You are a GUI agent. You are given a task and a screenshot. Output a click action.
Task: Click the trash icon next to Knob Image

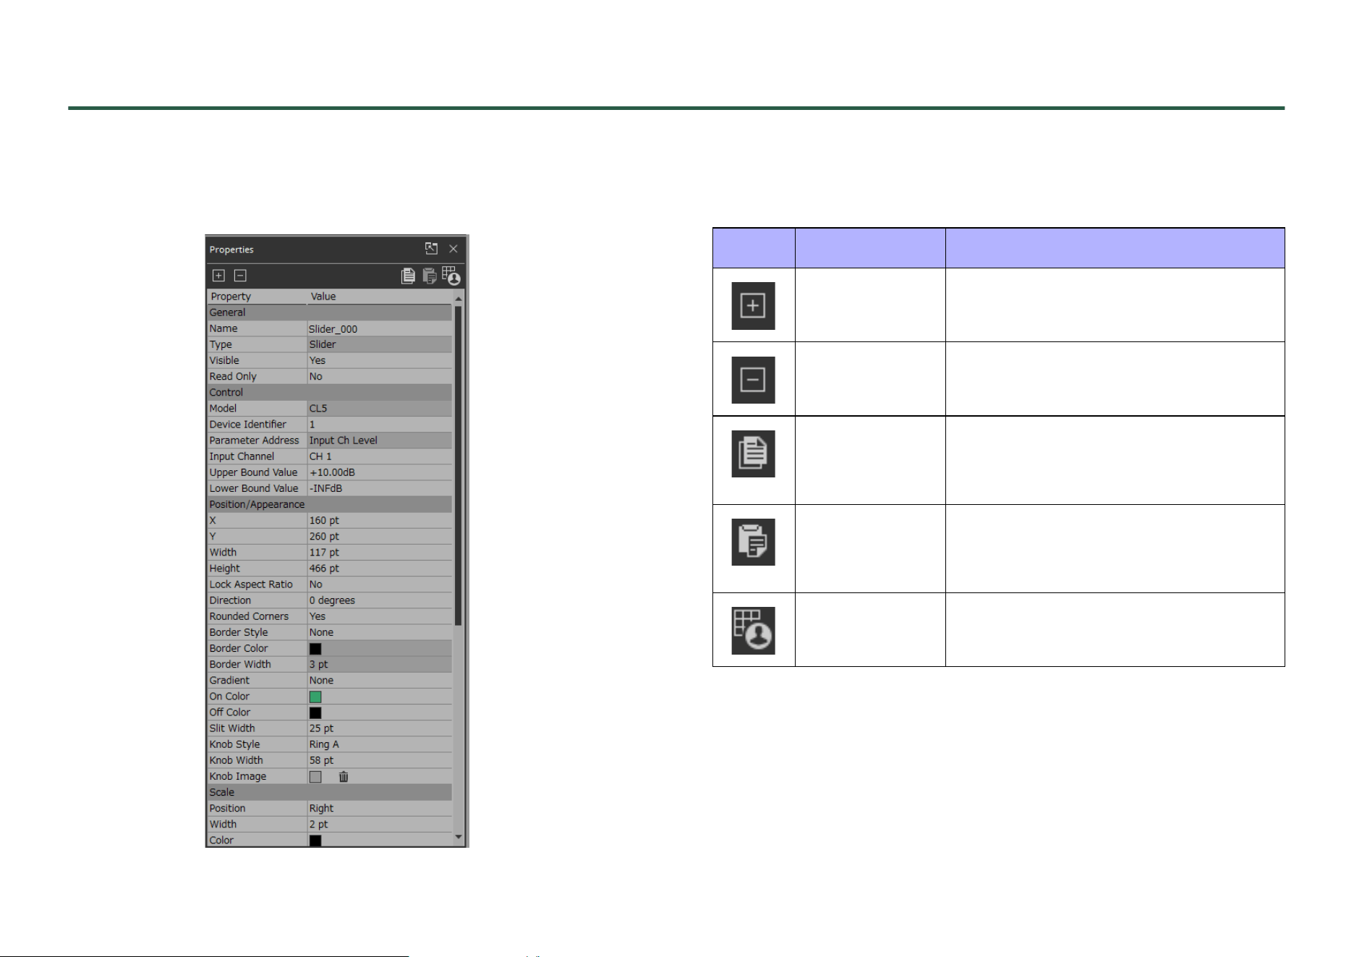click(344, 776)
